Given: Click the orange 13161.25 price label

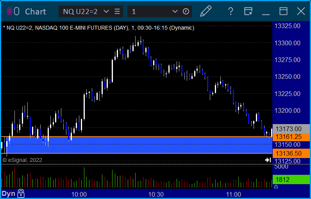Looking at the screenshot, I should 291,137.
